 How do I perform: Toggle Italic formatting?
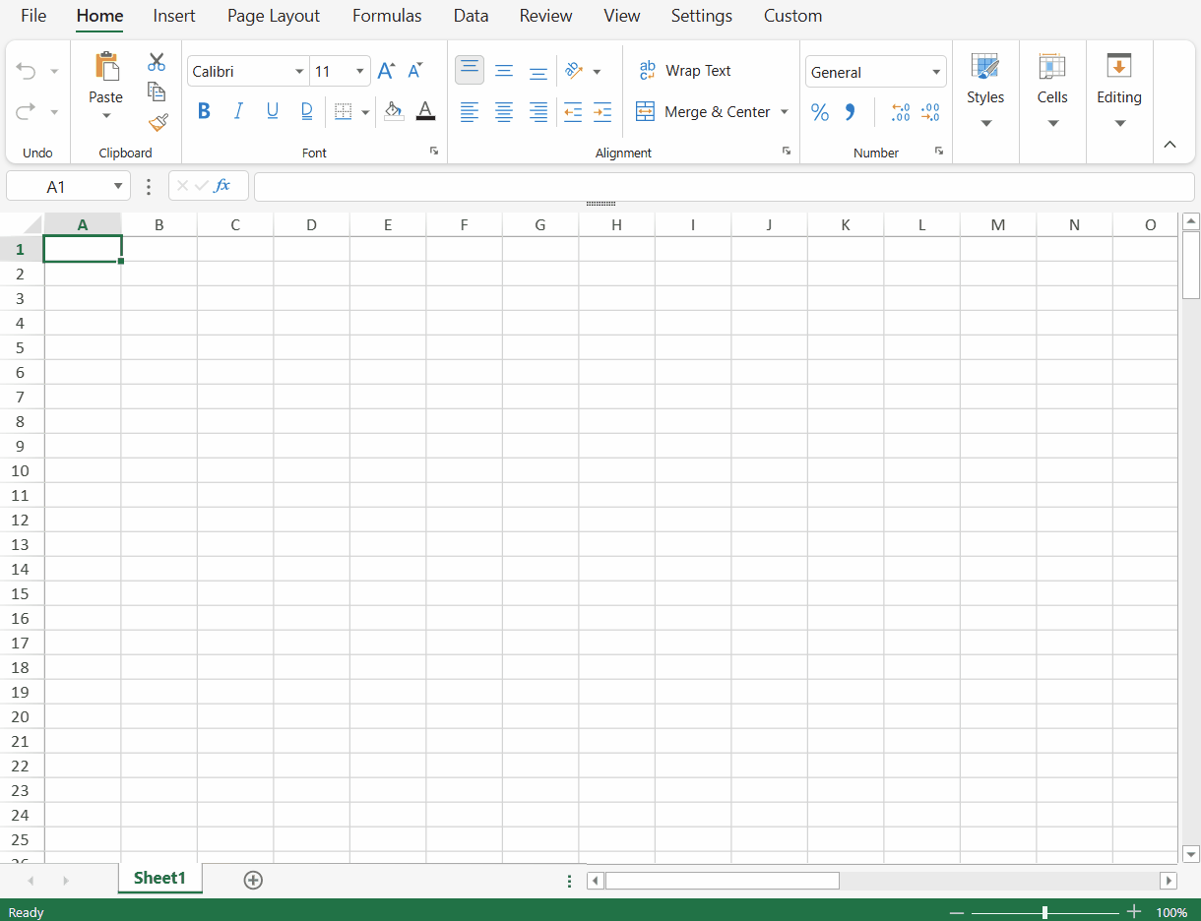(238, 111)
